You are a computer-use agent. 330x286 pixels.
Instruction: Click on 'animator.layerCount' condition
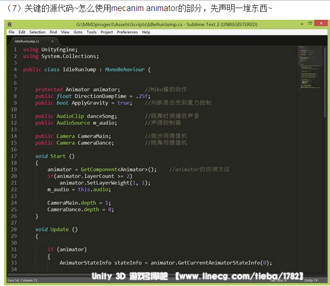(x=85, y=176)
